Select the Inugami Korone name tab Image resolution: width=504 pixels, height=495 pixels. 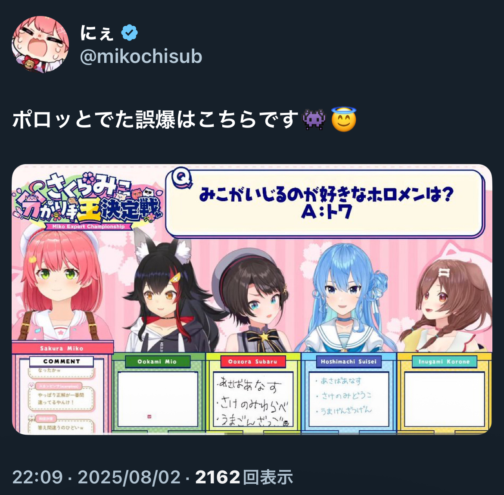pyautogui.click(x=444, y=361)
